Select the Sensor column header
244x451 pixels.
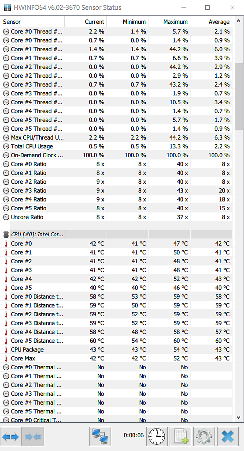(33, 22)
